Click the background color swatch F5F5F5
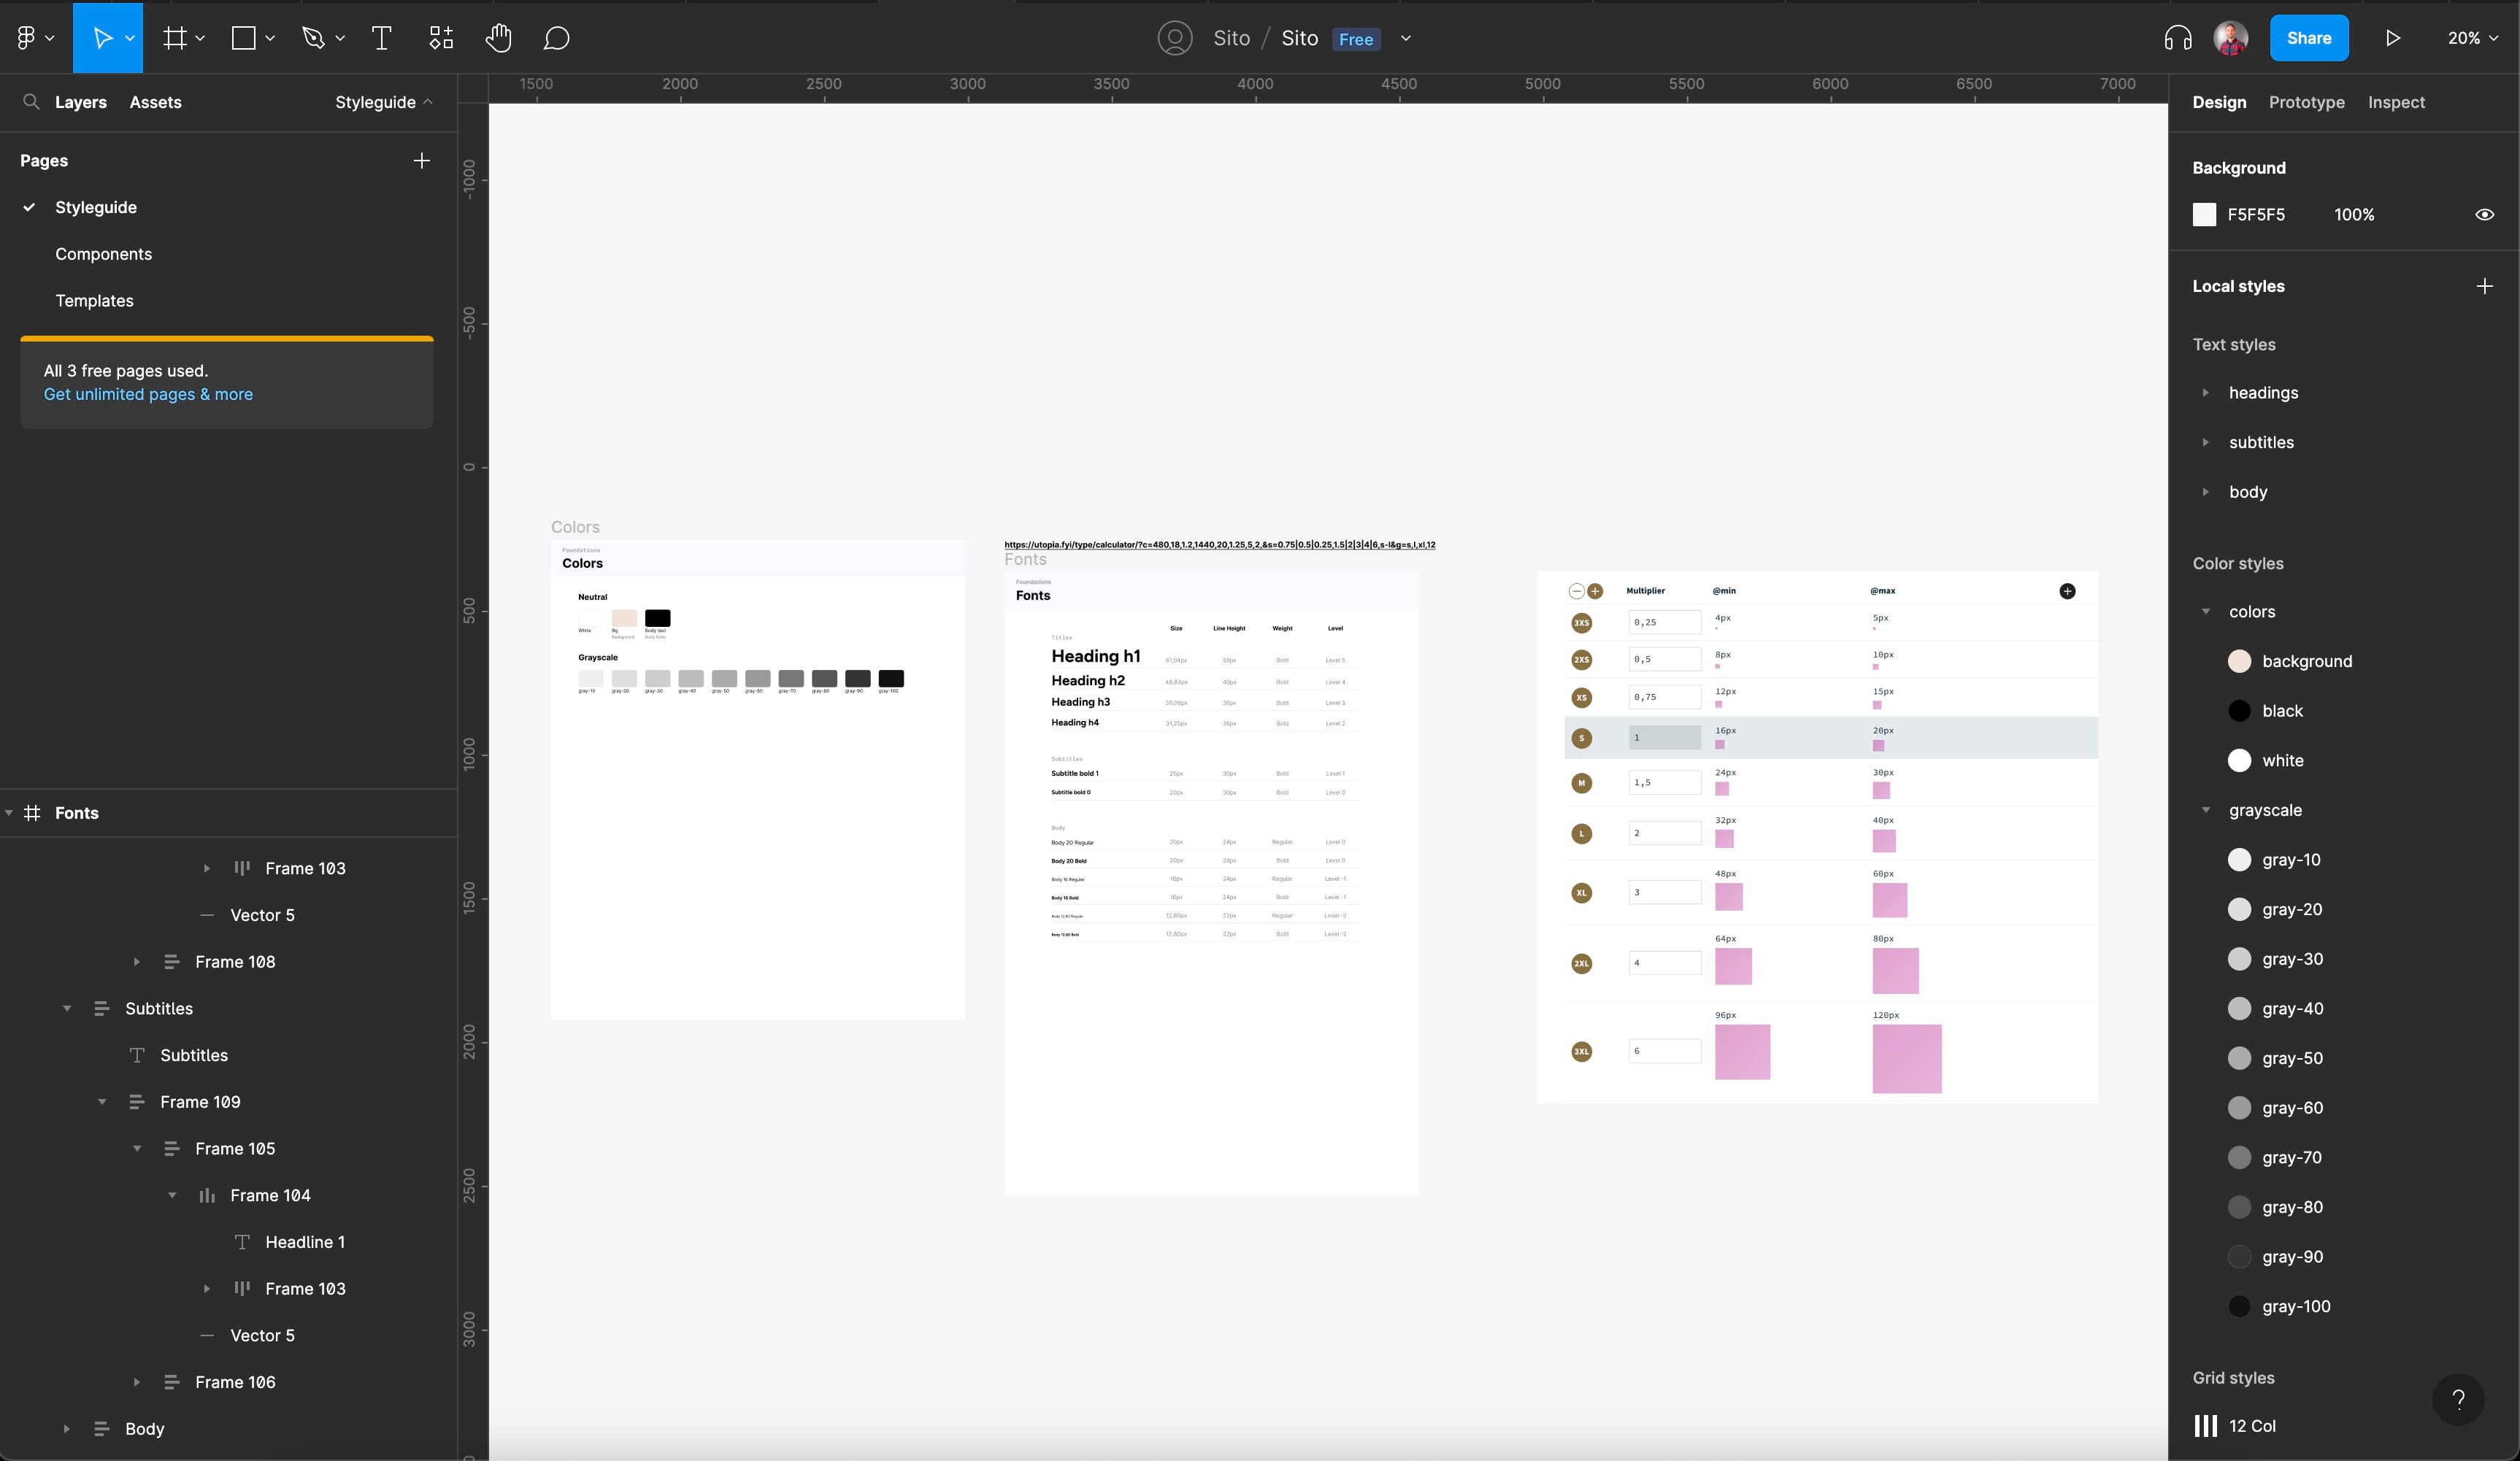This screenshot has height=1461, width=2520. point(2205,214)
